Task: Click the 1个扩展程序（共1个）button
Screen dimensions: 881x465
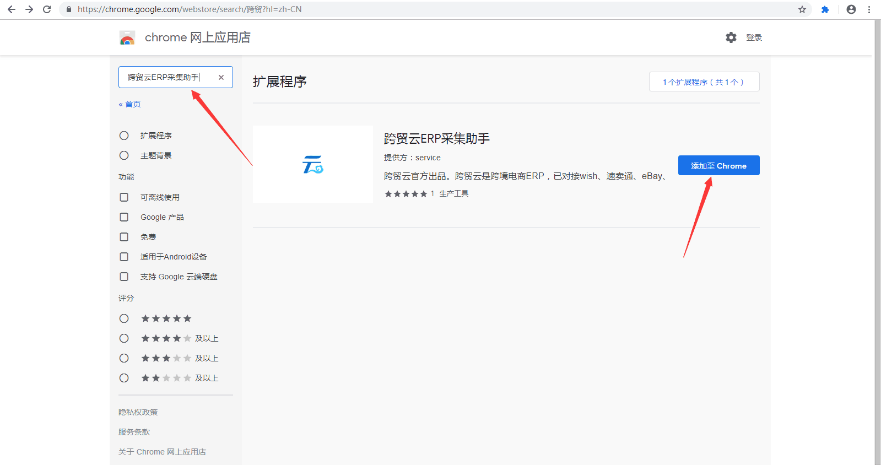Action: pyautogui.click(x=704, y=82)
